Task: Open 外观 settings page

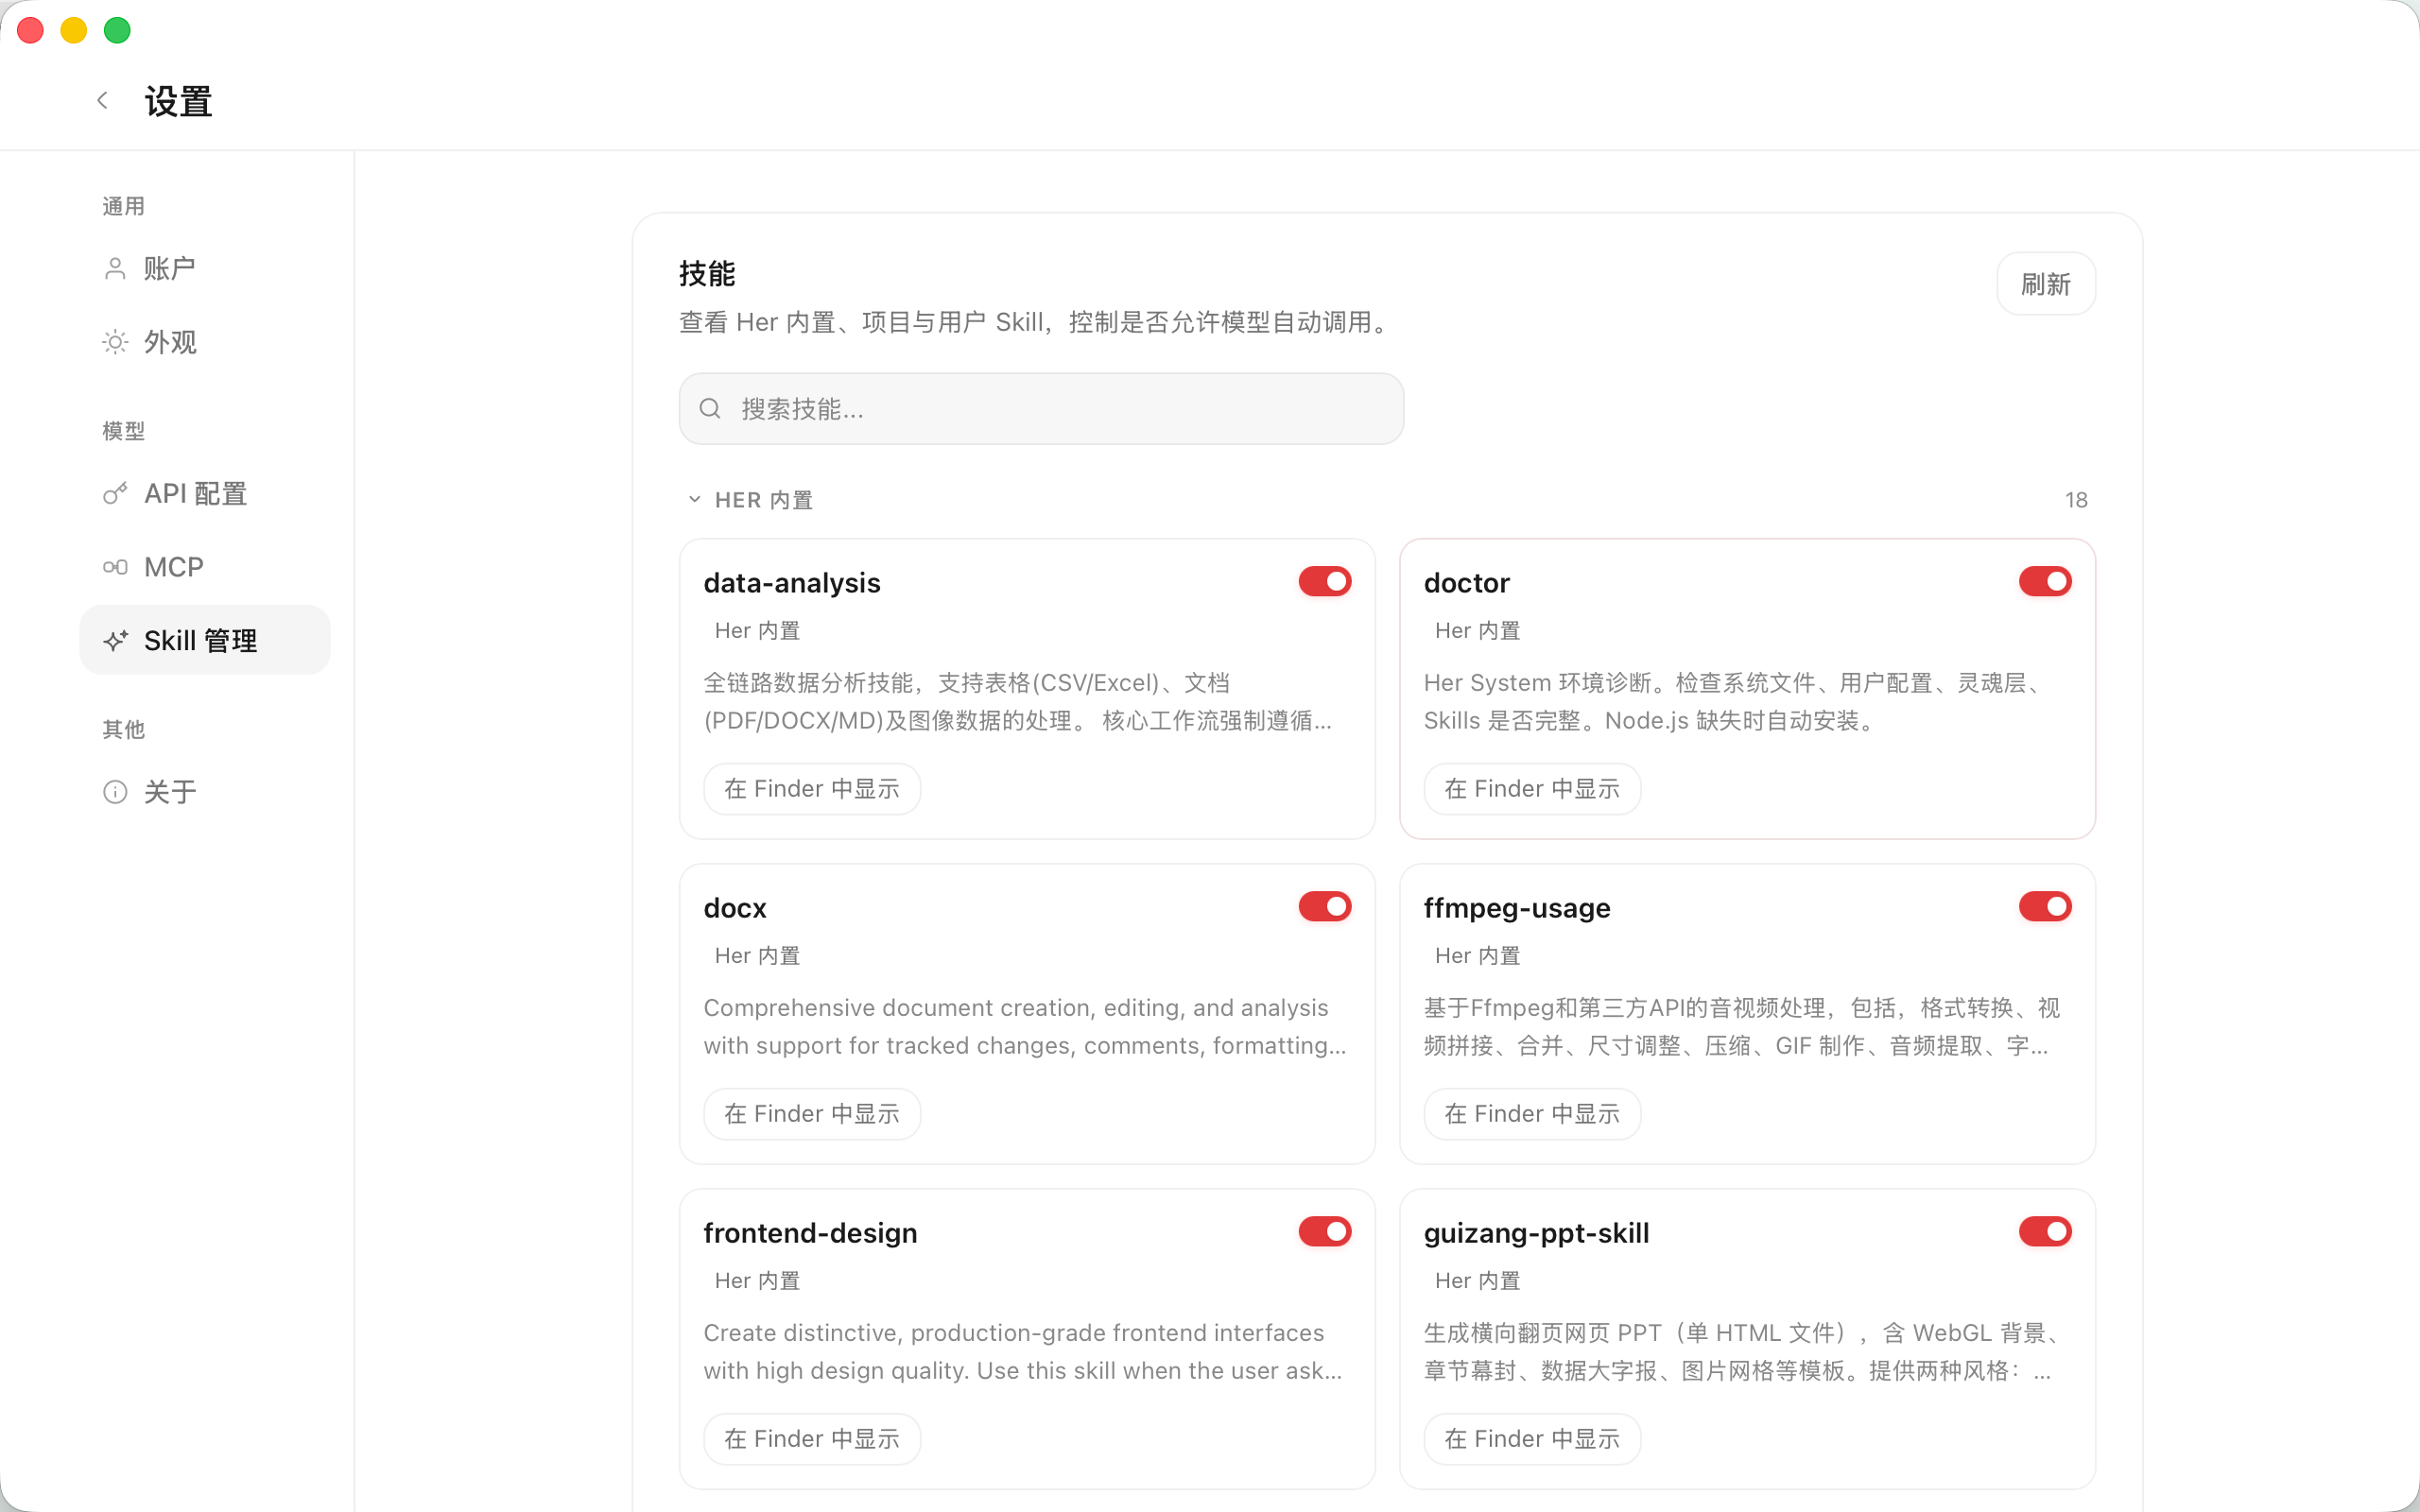Action: tap(205, 342)
